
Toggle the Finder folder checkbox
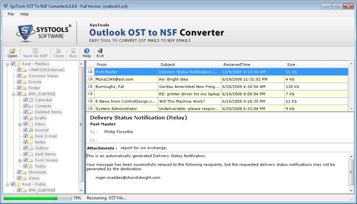click(19, 88)
